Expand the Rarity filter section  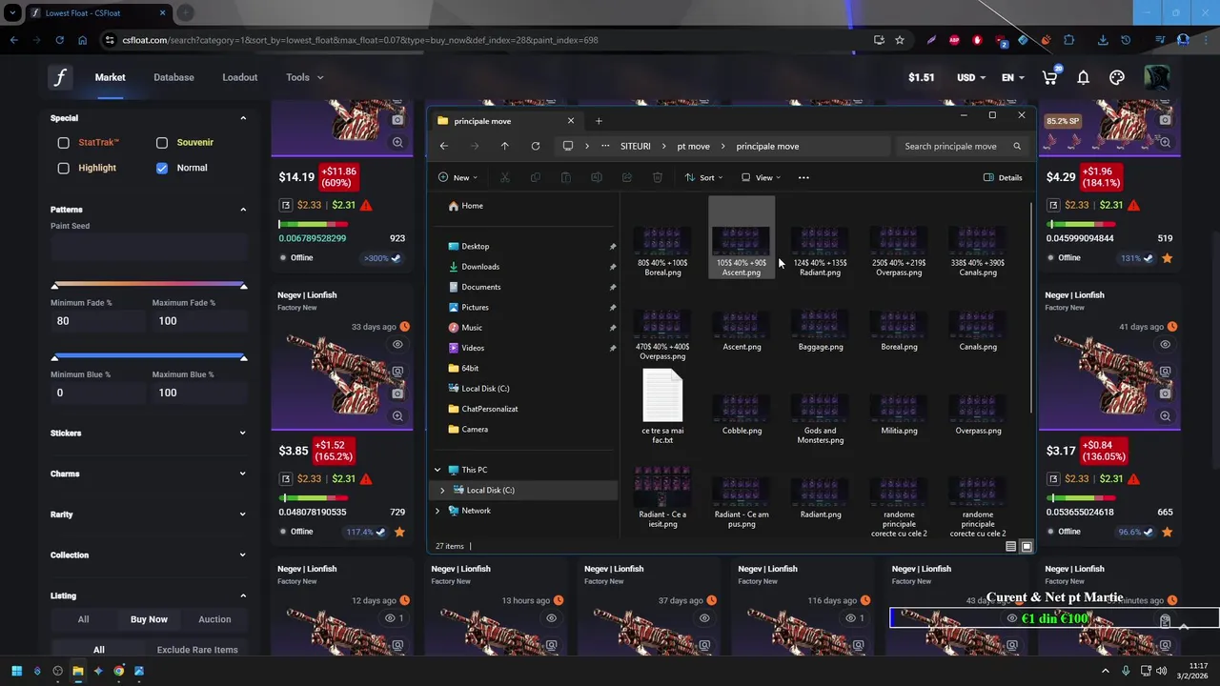pos(243,514)
